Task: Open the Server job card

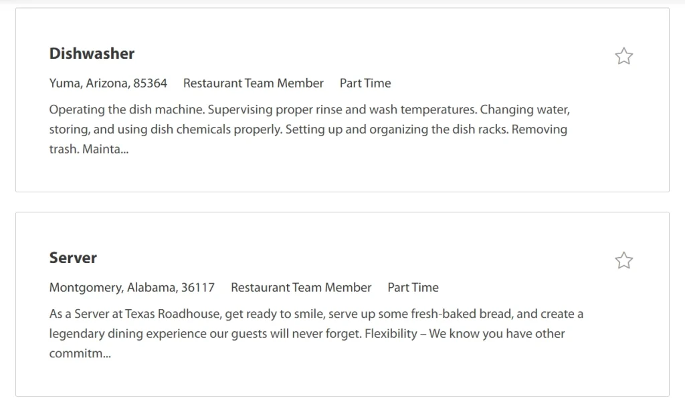Action: [x=342, y=304]
